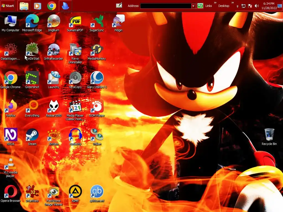Show hidden system tray icons
283x212 pixels.
237,6
